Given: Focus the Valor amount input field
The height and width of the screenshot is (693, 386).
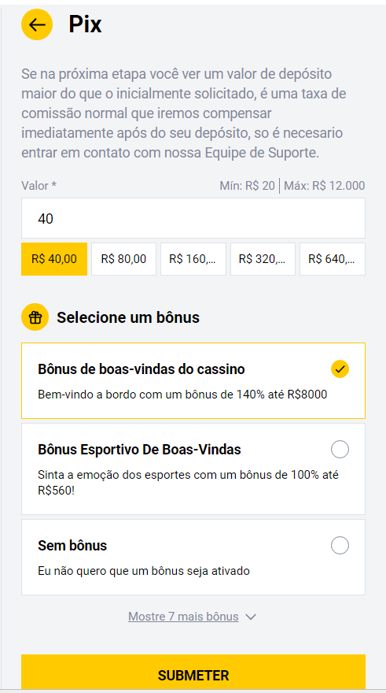Looking at the screenshot, I should 193,218.
